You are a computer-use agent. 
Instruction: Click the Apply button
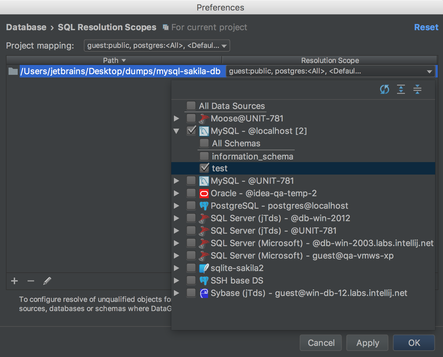click(x=368, y=343)
